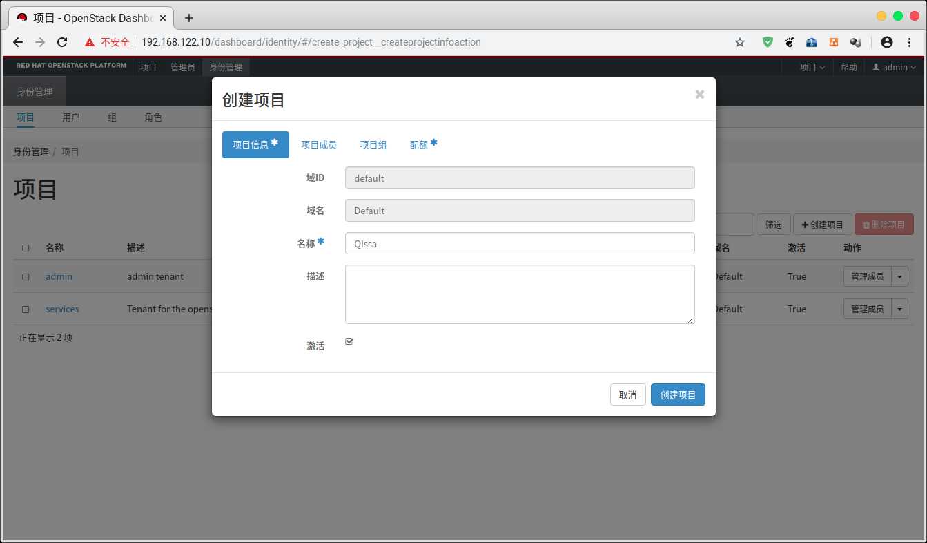Click 管理成员 for the services project
This screenshot has width=927, height=543.
(867, 309)
